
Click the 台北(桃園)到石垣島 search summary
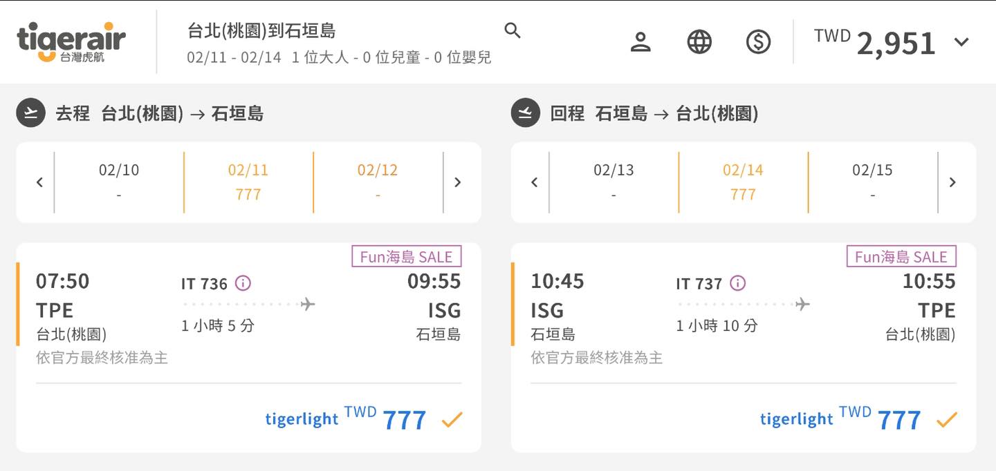[x=261, y=31]
